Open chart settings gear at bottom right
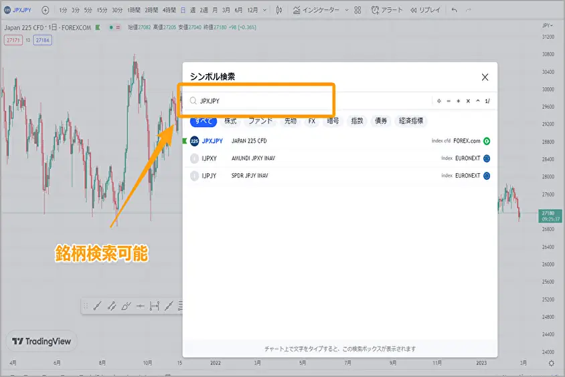This screenshot has width=565, height=377. click(x=552, y=363)
